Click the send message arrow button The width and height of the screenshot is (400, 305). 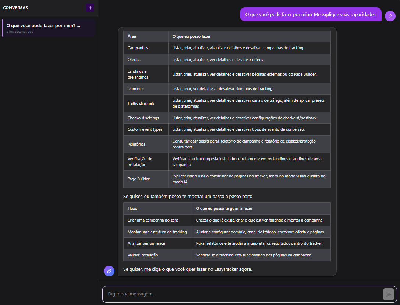tap(388, 294)
